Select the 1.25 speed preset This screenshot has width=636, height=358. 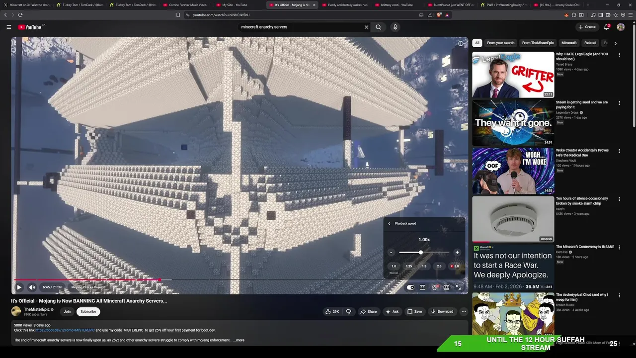pyautogui.click(x=409, y=267)
